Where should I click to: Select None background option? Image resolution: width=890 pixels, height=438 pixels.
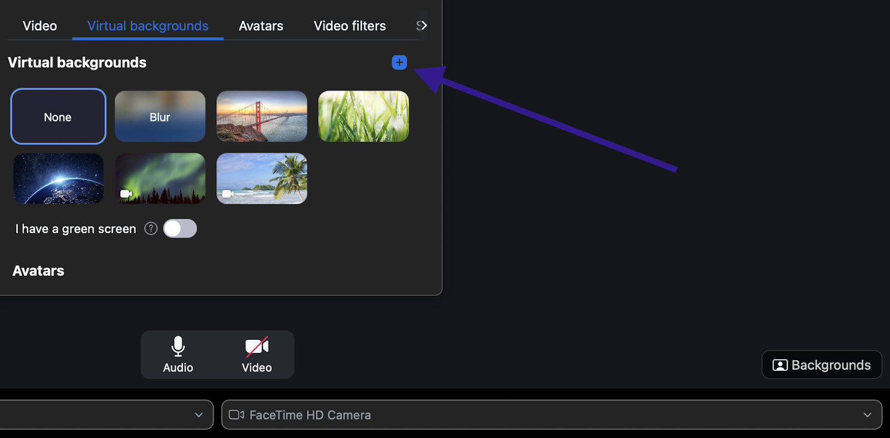pos(58,117)
